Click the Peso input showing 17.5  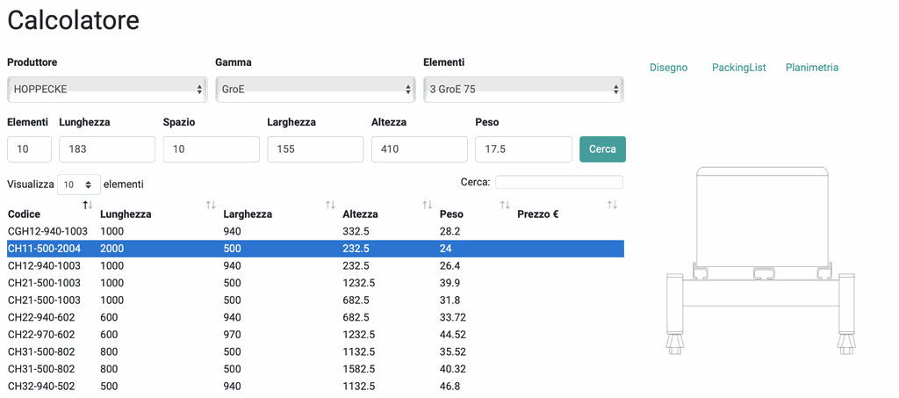(523, 149)
